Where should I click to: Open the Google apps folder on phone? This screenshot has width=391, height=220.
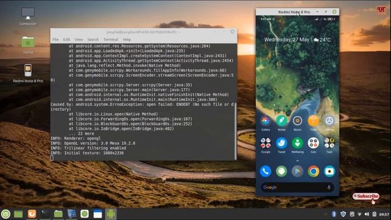click(x=266, y=143)
